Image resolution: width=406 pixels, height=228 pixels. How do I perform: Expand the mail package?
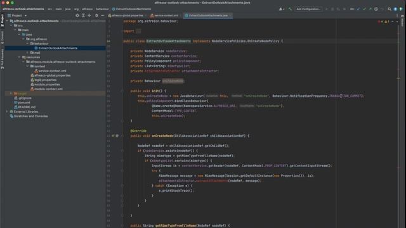click(28, 53)
